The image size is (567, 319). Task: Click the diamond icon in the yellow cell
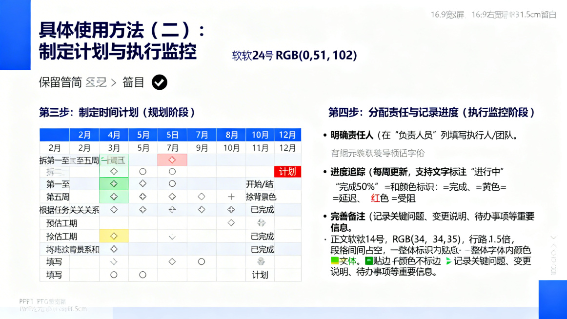coord(114,237)
